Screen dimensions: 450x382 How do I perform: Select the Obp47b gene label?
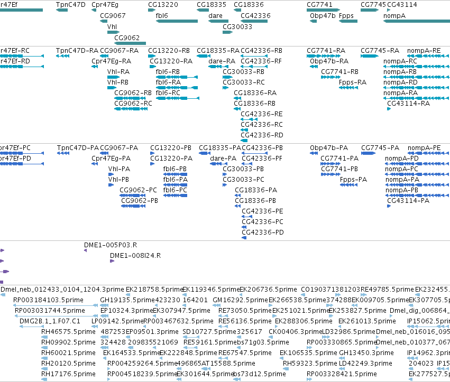coord(323,16)
